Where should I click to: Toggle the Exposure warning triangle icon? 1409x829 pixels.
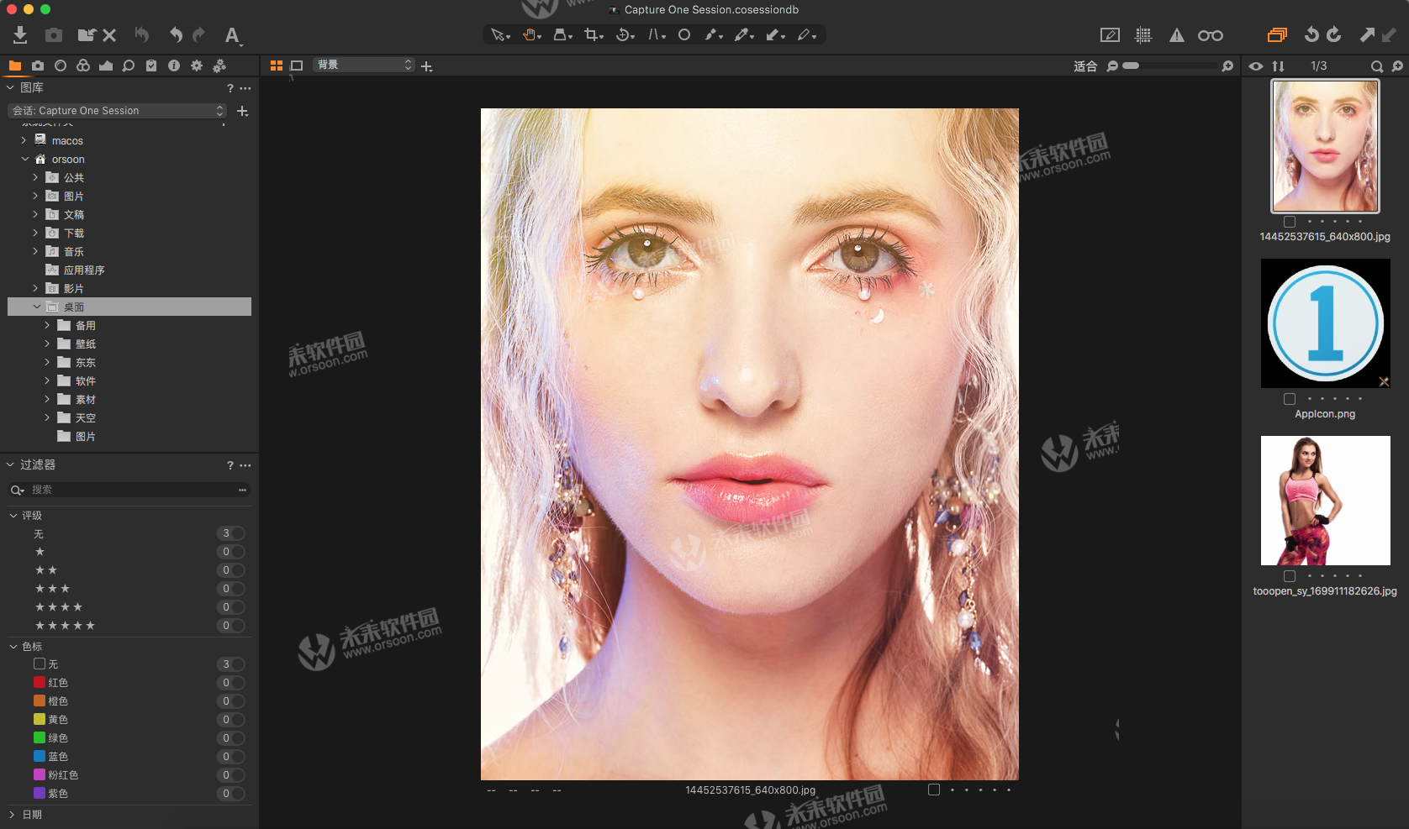[x=1177, y=35]
